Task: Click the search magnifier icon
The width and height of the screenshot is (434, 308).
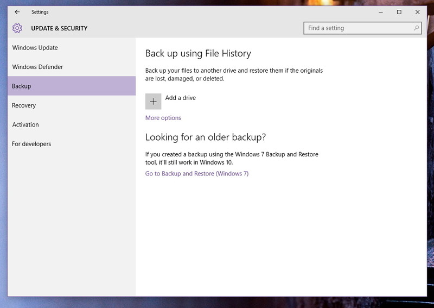Action: pyautogui.click(x=416, y=28)
